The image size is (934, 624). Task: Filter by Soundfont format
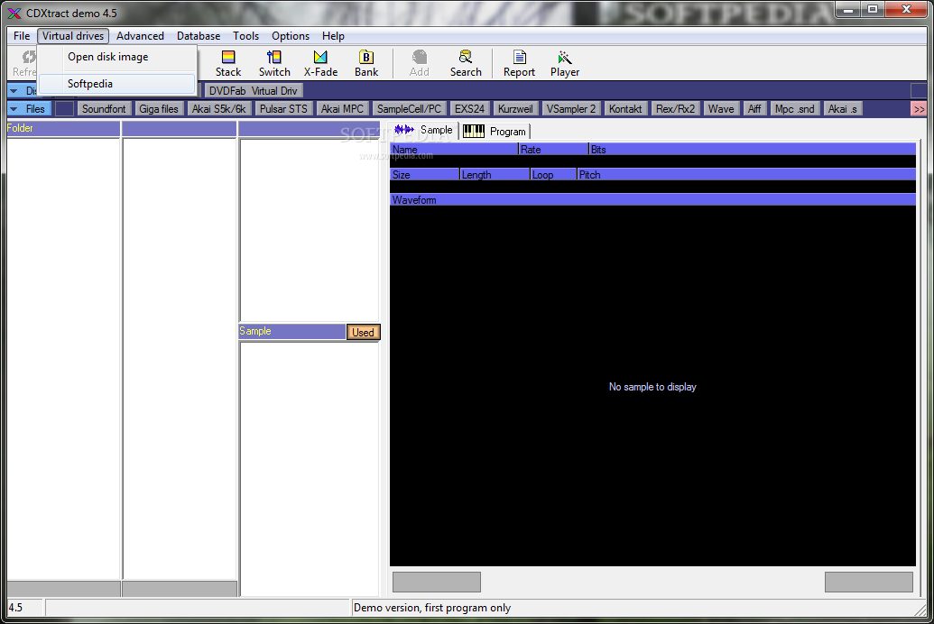click(104, 109)
